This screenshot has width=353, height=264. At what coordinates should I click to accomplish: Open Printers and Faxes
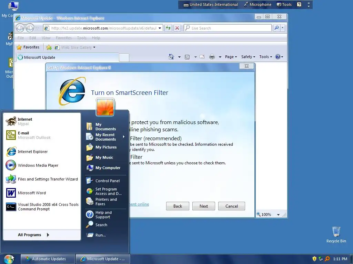[x=105, y=201]
